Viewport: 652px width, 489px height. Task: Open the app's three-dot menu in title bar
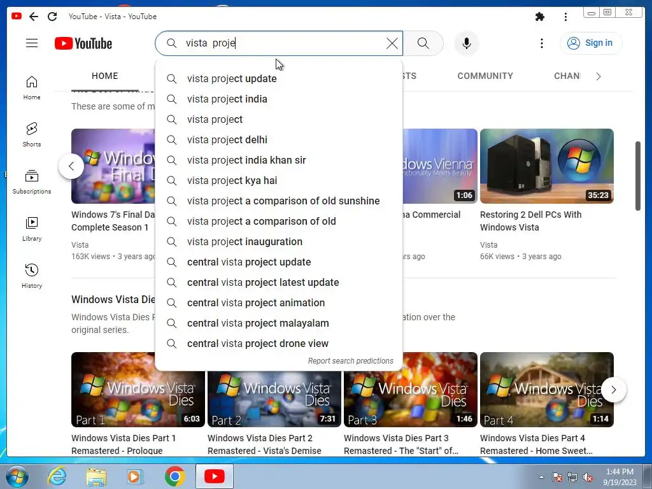(x=565, y=17)
